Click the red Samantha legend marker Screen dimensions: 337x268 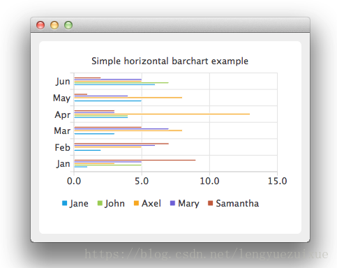pyautogui.click(x=210, y=203)
